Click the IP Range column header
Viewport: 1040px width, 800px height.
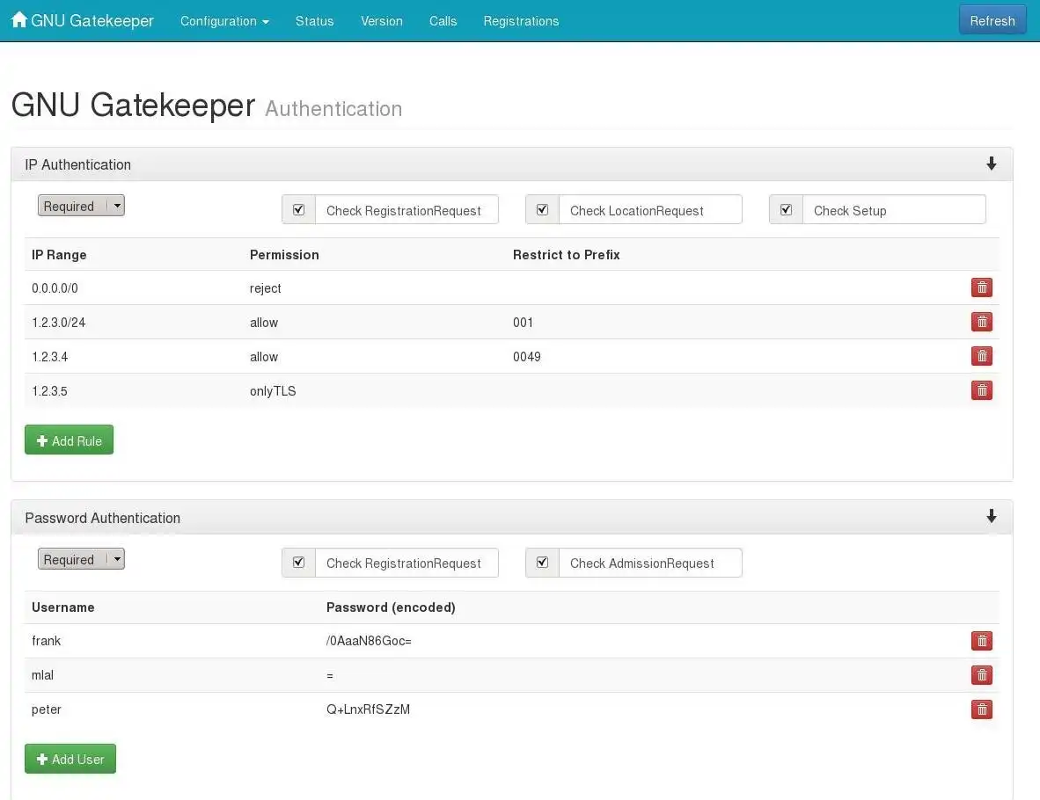[59, 255]
